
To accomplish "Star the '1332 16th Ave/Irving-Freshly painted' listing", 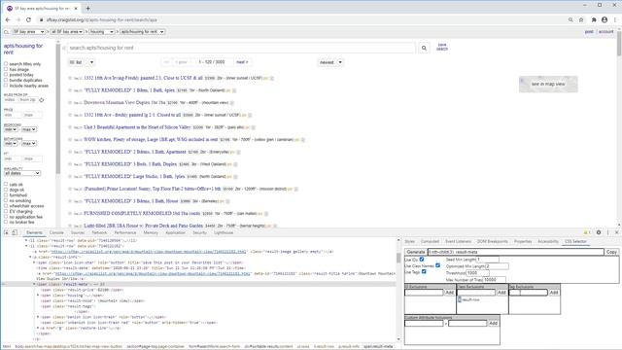I will click(70, 78).
